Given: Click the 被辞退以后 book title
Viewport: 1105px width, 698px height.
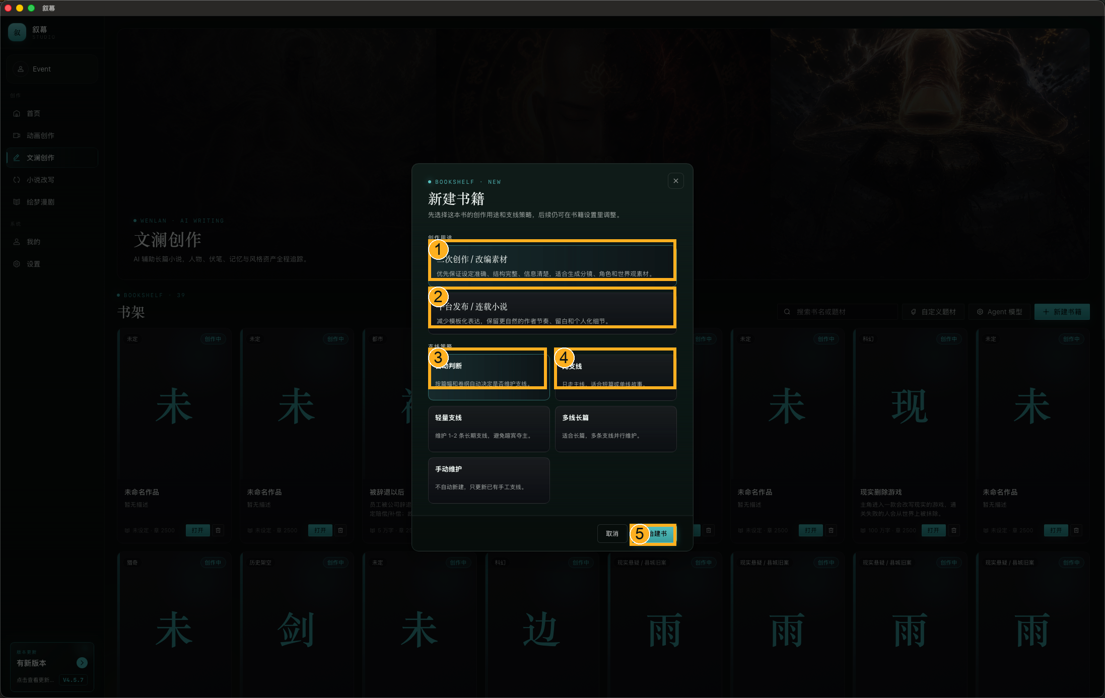Looking at the screenshot, I should (387, 492).
